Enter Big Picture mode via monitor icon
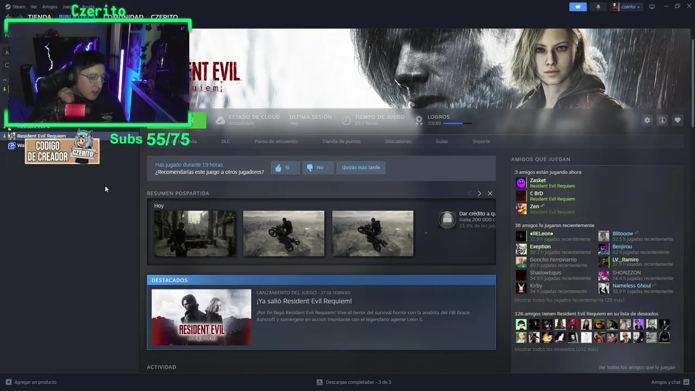 pos(652,7)
